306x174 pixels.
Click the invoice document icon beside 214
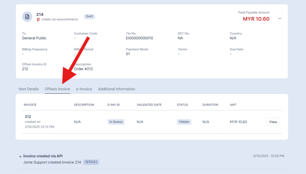pyautogui.click(x=27, y=17)
